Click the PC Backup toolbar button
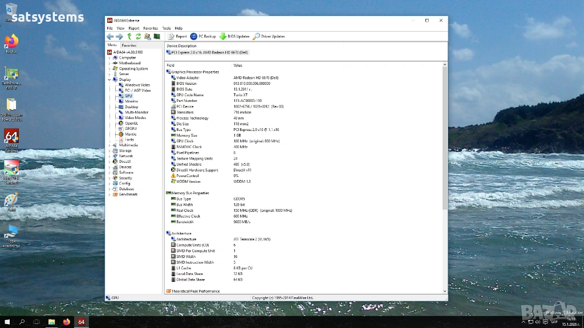The height and width of the screenshot is (328, 584). [204, 36]
